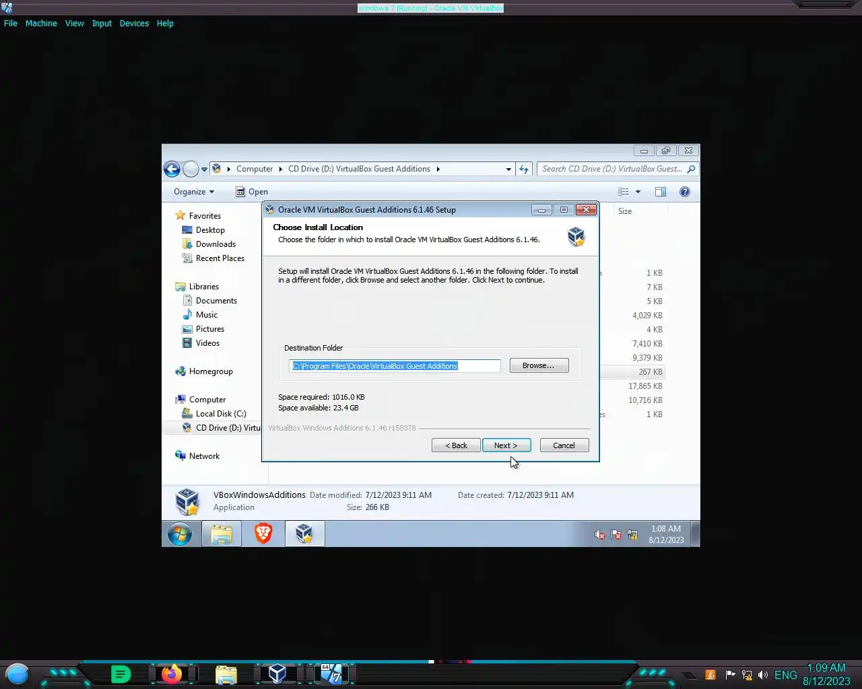Open the File menu in VirtualBox
The height and width of the screenshot is (689, 862).
click(x=11, y=23)
